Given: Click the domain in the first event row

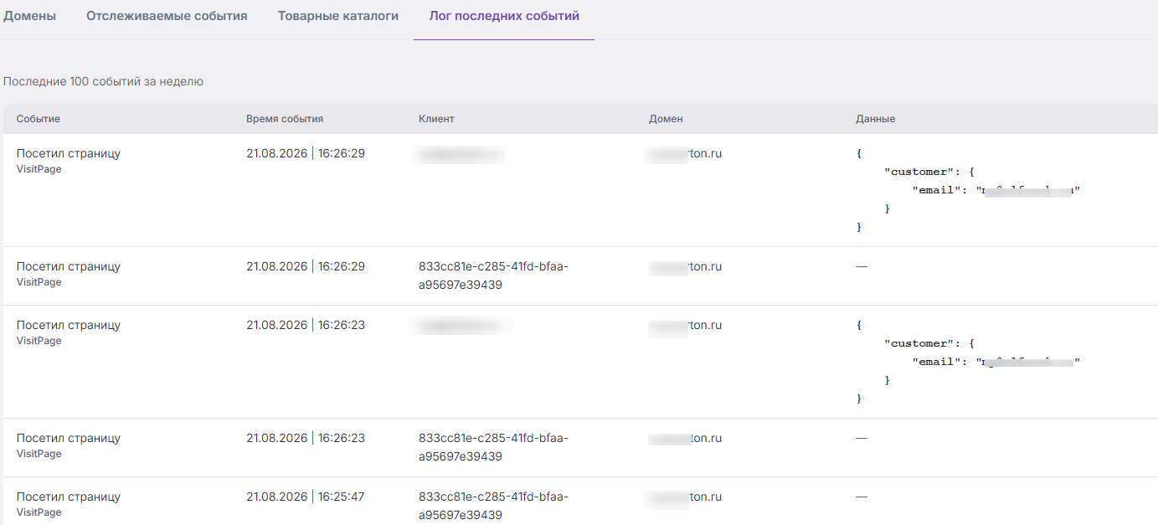Looking at the screenshot, I should click(x=685, y=153).
